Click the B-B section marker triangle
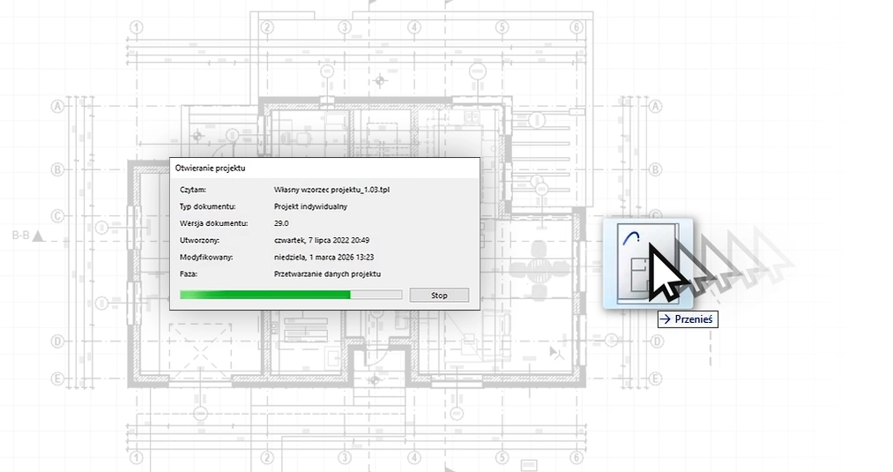 coord(37,236)
